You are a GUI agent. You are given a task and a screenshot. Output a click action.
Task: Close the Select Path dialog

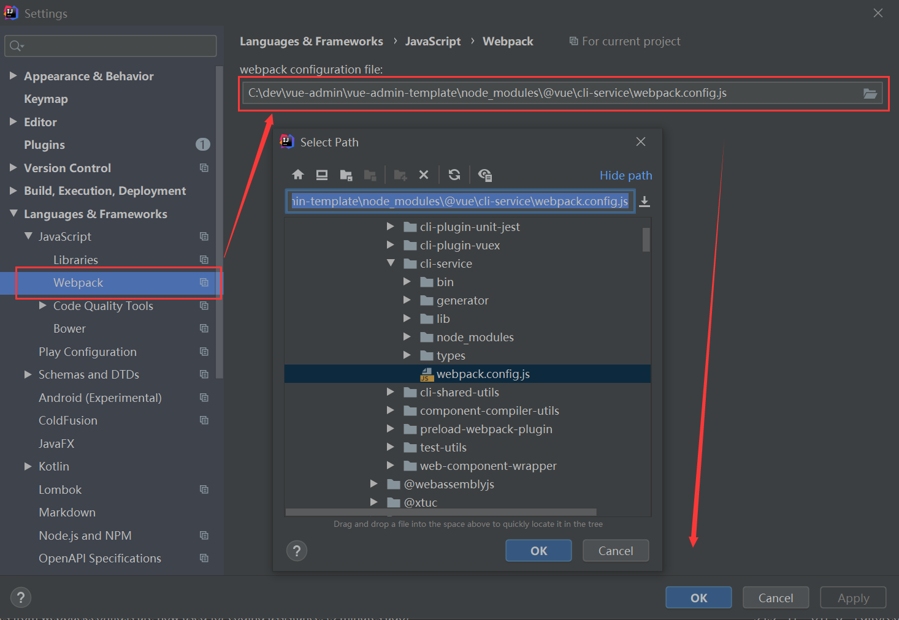(x=641, y=142)
